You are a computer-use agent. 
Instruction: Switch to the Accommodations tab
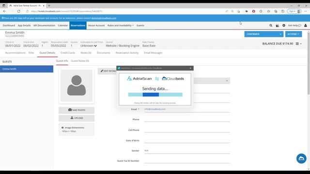click(x=15, y=53)
